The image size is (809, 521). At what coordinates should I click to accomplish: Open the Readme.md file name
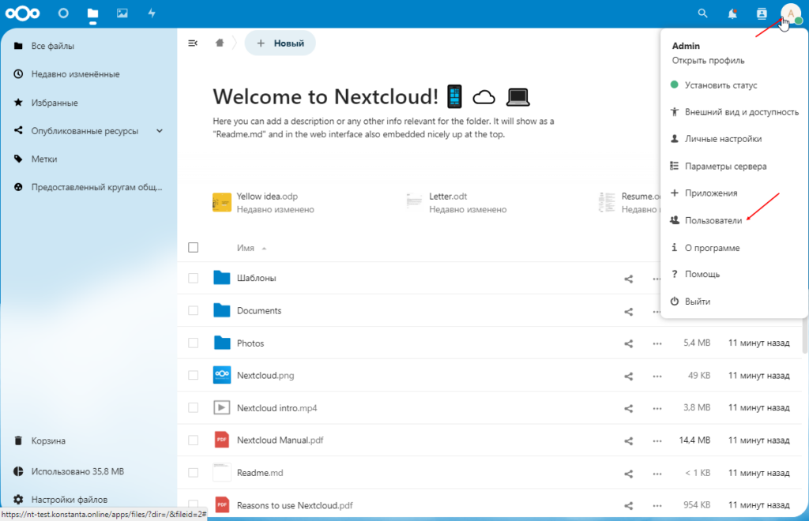(260, 473)
